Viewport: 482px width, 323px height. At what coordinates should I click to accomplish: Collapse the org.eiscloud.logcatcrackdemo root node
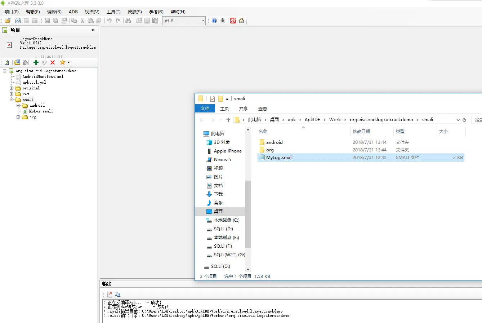click(5, 71)
